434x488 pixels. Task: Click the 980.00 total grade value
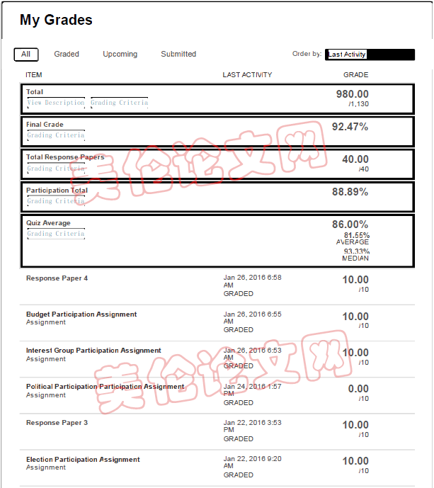point(353,94)
